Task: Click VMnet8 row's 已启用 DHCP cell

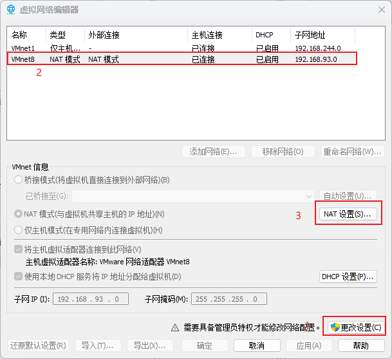Action: pos(267,59)
